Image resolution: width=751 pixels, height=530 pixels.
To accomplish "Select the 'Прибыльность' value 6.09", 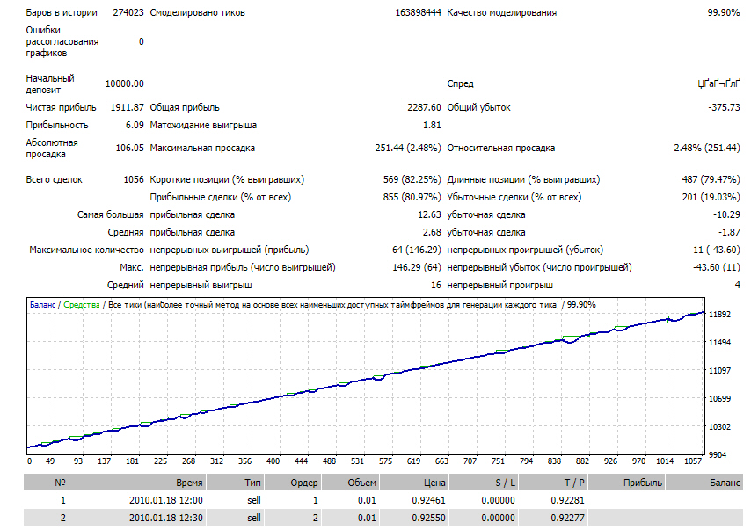I will pyautogui.click(x=135, y=126).
